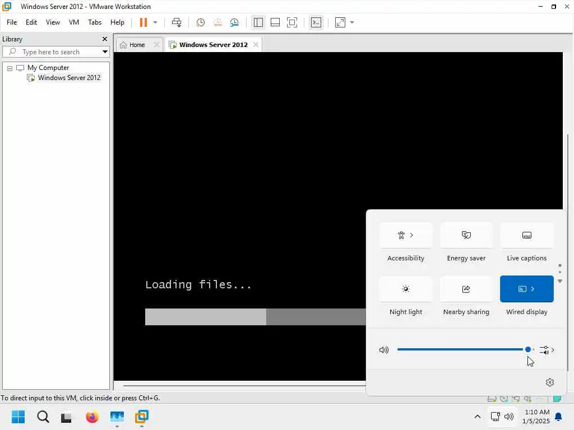This screenshot has height=430, width=574.
Task: Click the VM sound card status icon
Action: [527, 399]
